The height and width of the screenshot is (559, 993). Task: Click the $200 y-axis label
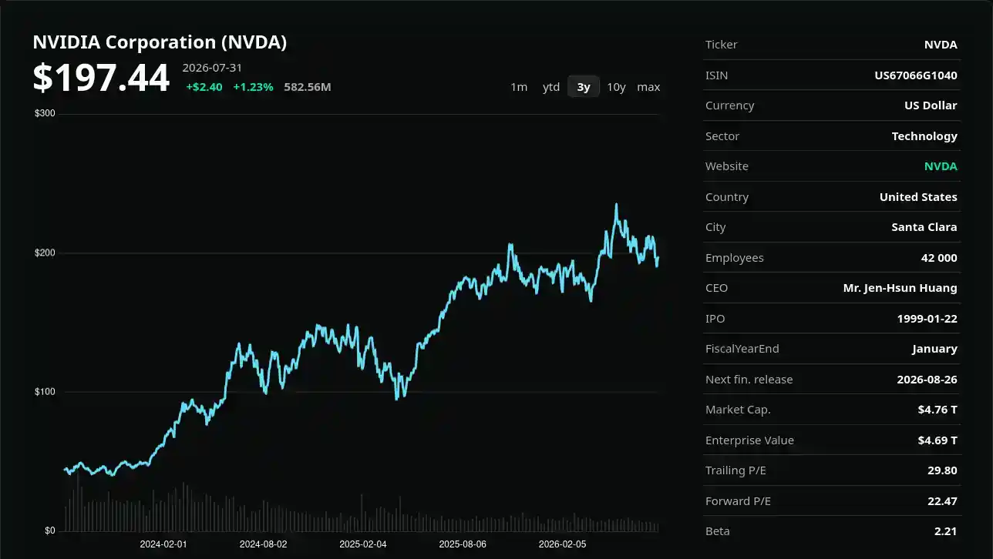[45, 253]
